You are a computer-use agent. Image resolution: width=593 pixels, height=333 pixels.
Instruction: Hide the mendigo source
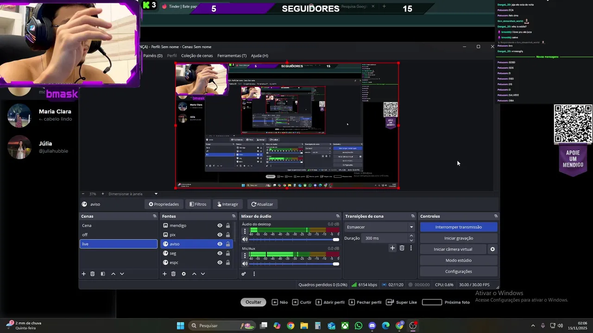[x=220, y=226]
